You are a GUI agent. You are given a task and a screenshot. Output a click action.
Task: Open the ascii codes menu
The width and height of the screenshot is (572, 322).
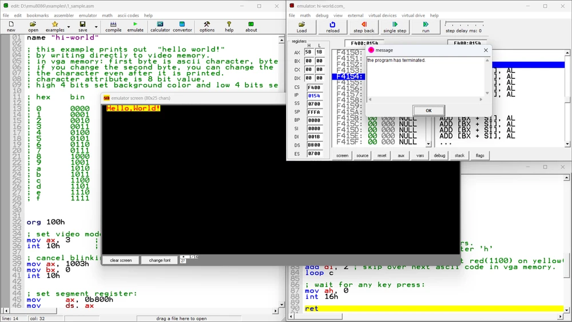(x=128, y=15)
